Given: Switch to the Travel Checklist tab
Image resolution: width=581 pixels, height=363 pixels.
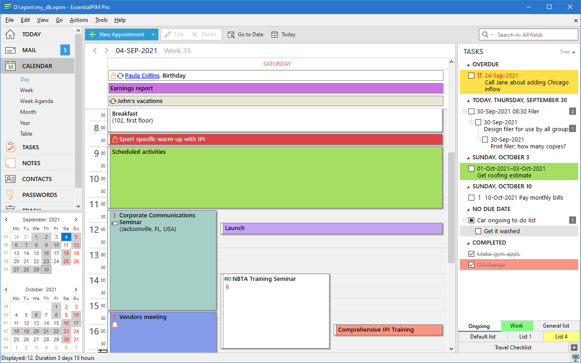Looking at the screenshot, I should pyautogui.click(x=513, y=348).
